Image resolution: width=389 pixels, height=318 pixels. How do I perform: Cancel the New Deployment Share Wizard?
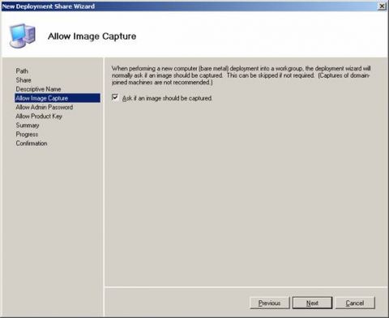coord(355,303)
